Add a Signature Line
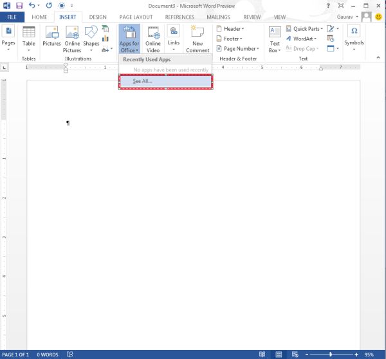 (333, 29)
